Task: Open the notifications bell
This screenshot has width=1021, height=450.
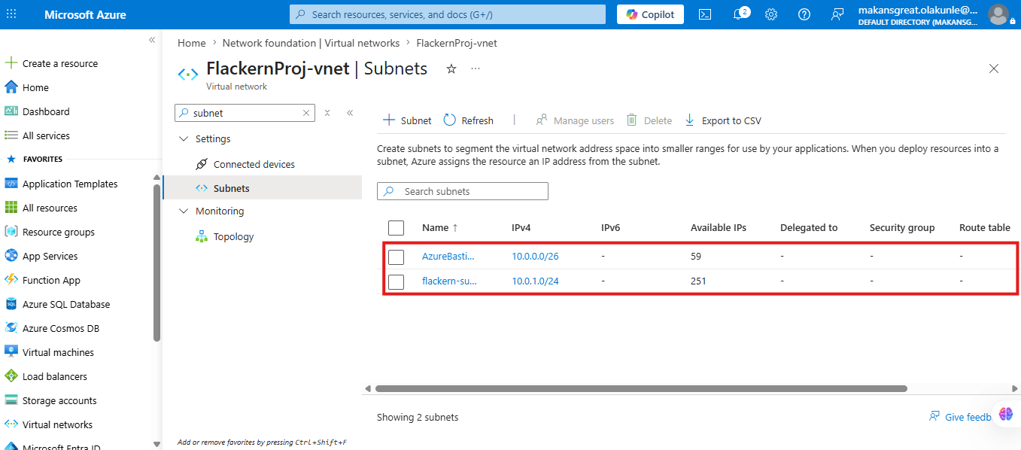Action: click(x=740, y=14)
